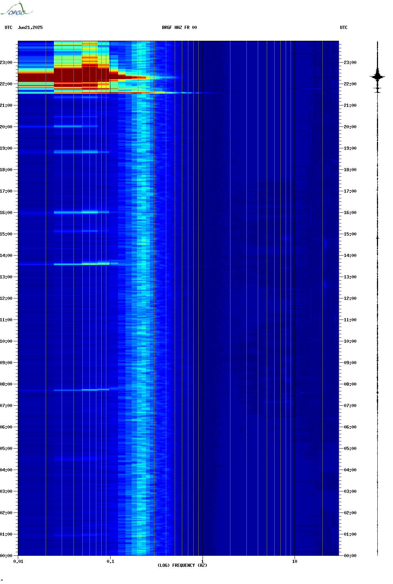Click the 17:00 label on the right time axis
This screenshot has width=393, height=584.
pos(350,191)
